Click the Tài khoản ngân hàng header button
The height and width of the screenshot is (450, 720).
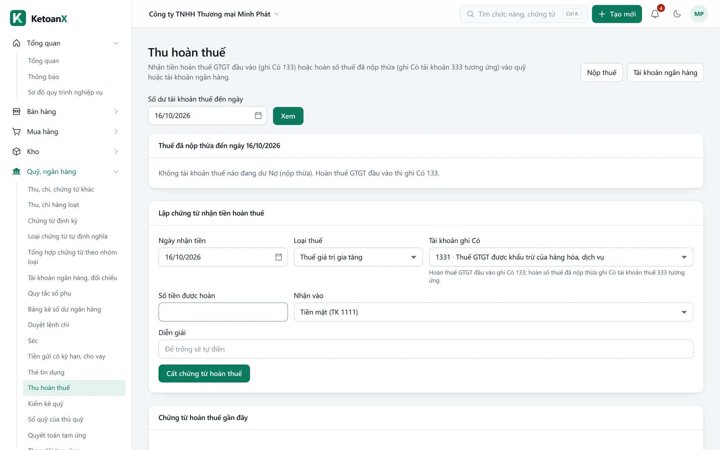[665, 72]
